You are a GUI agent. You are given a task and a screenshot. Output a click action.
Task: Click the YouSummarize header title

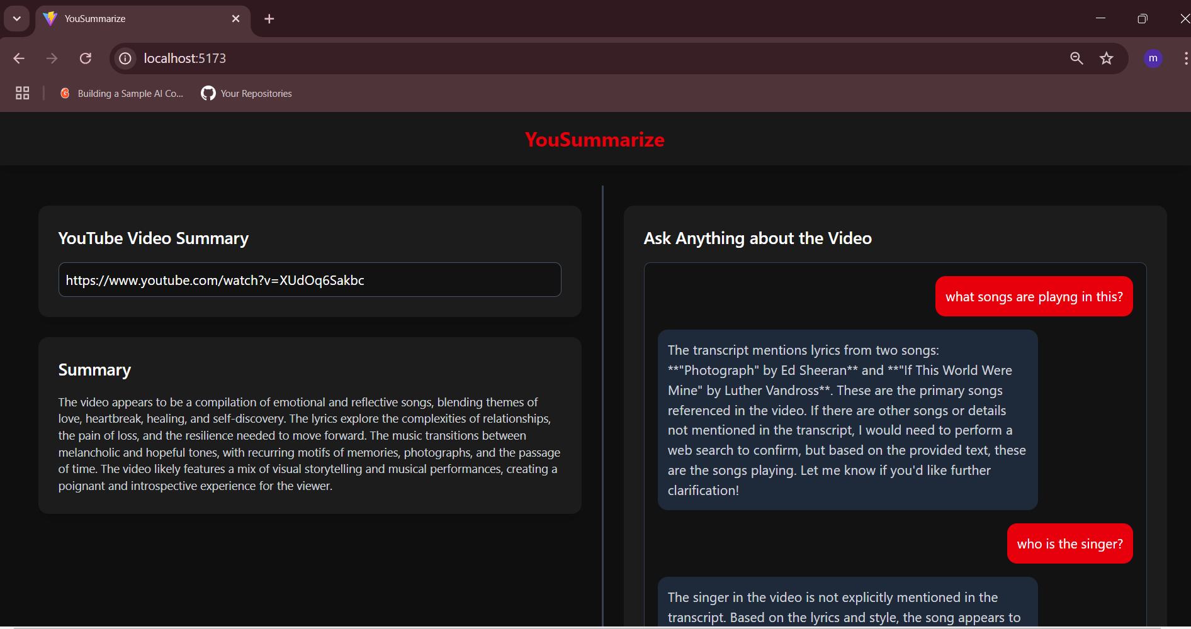click(x=595, y=140)
